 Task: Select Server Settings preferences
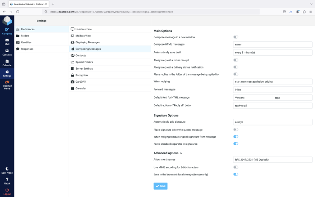pyautogui.click(x=110, y=69)
